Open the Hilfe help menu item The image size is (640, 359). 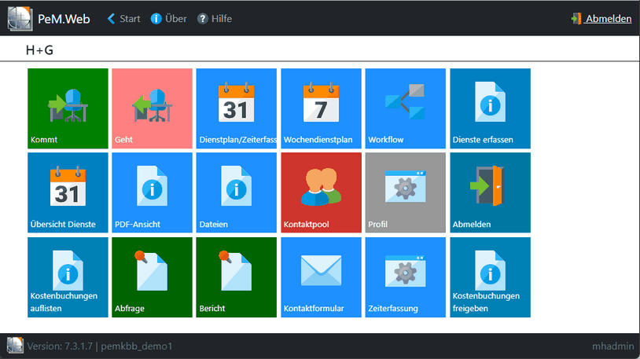[215, 19]
